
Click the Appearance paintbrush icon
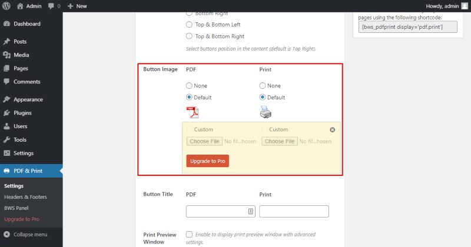click(6, 99)
